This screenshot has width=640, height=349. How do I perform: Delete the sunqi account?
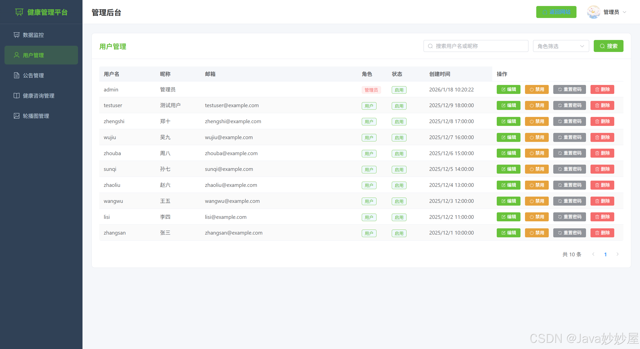click(x=602, y=169)
